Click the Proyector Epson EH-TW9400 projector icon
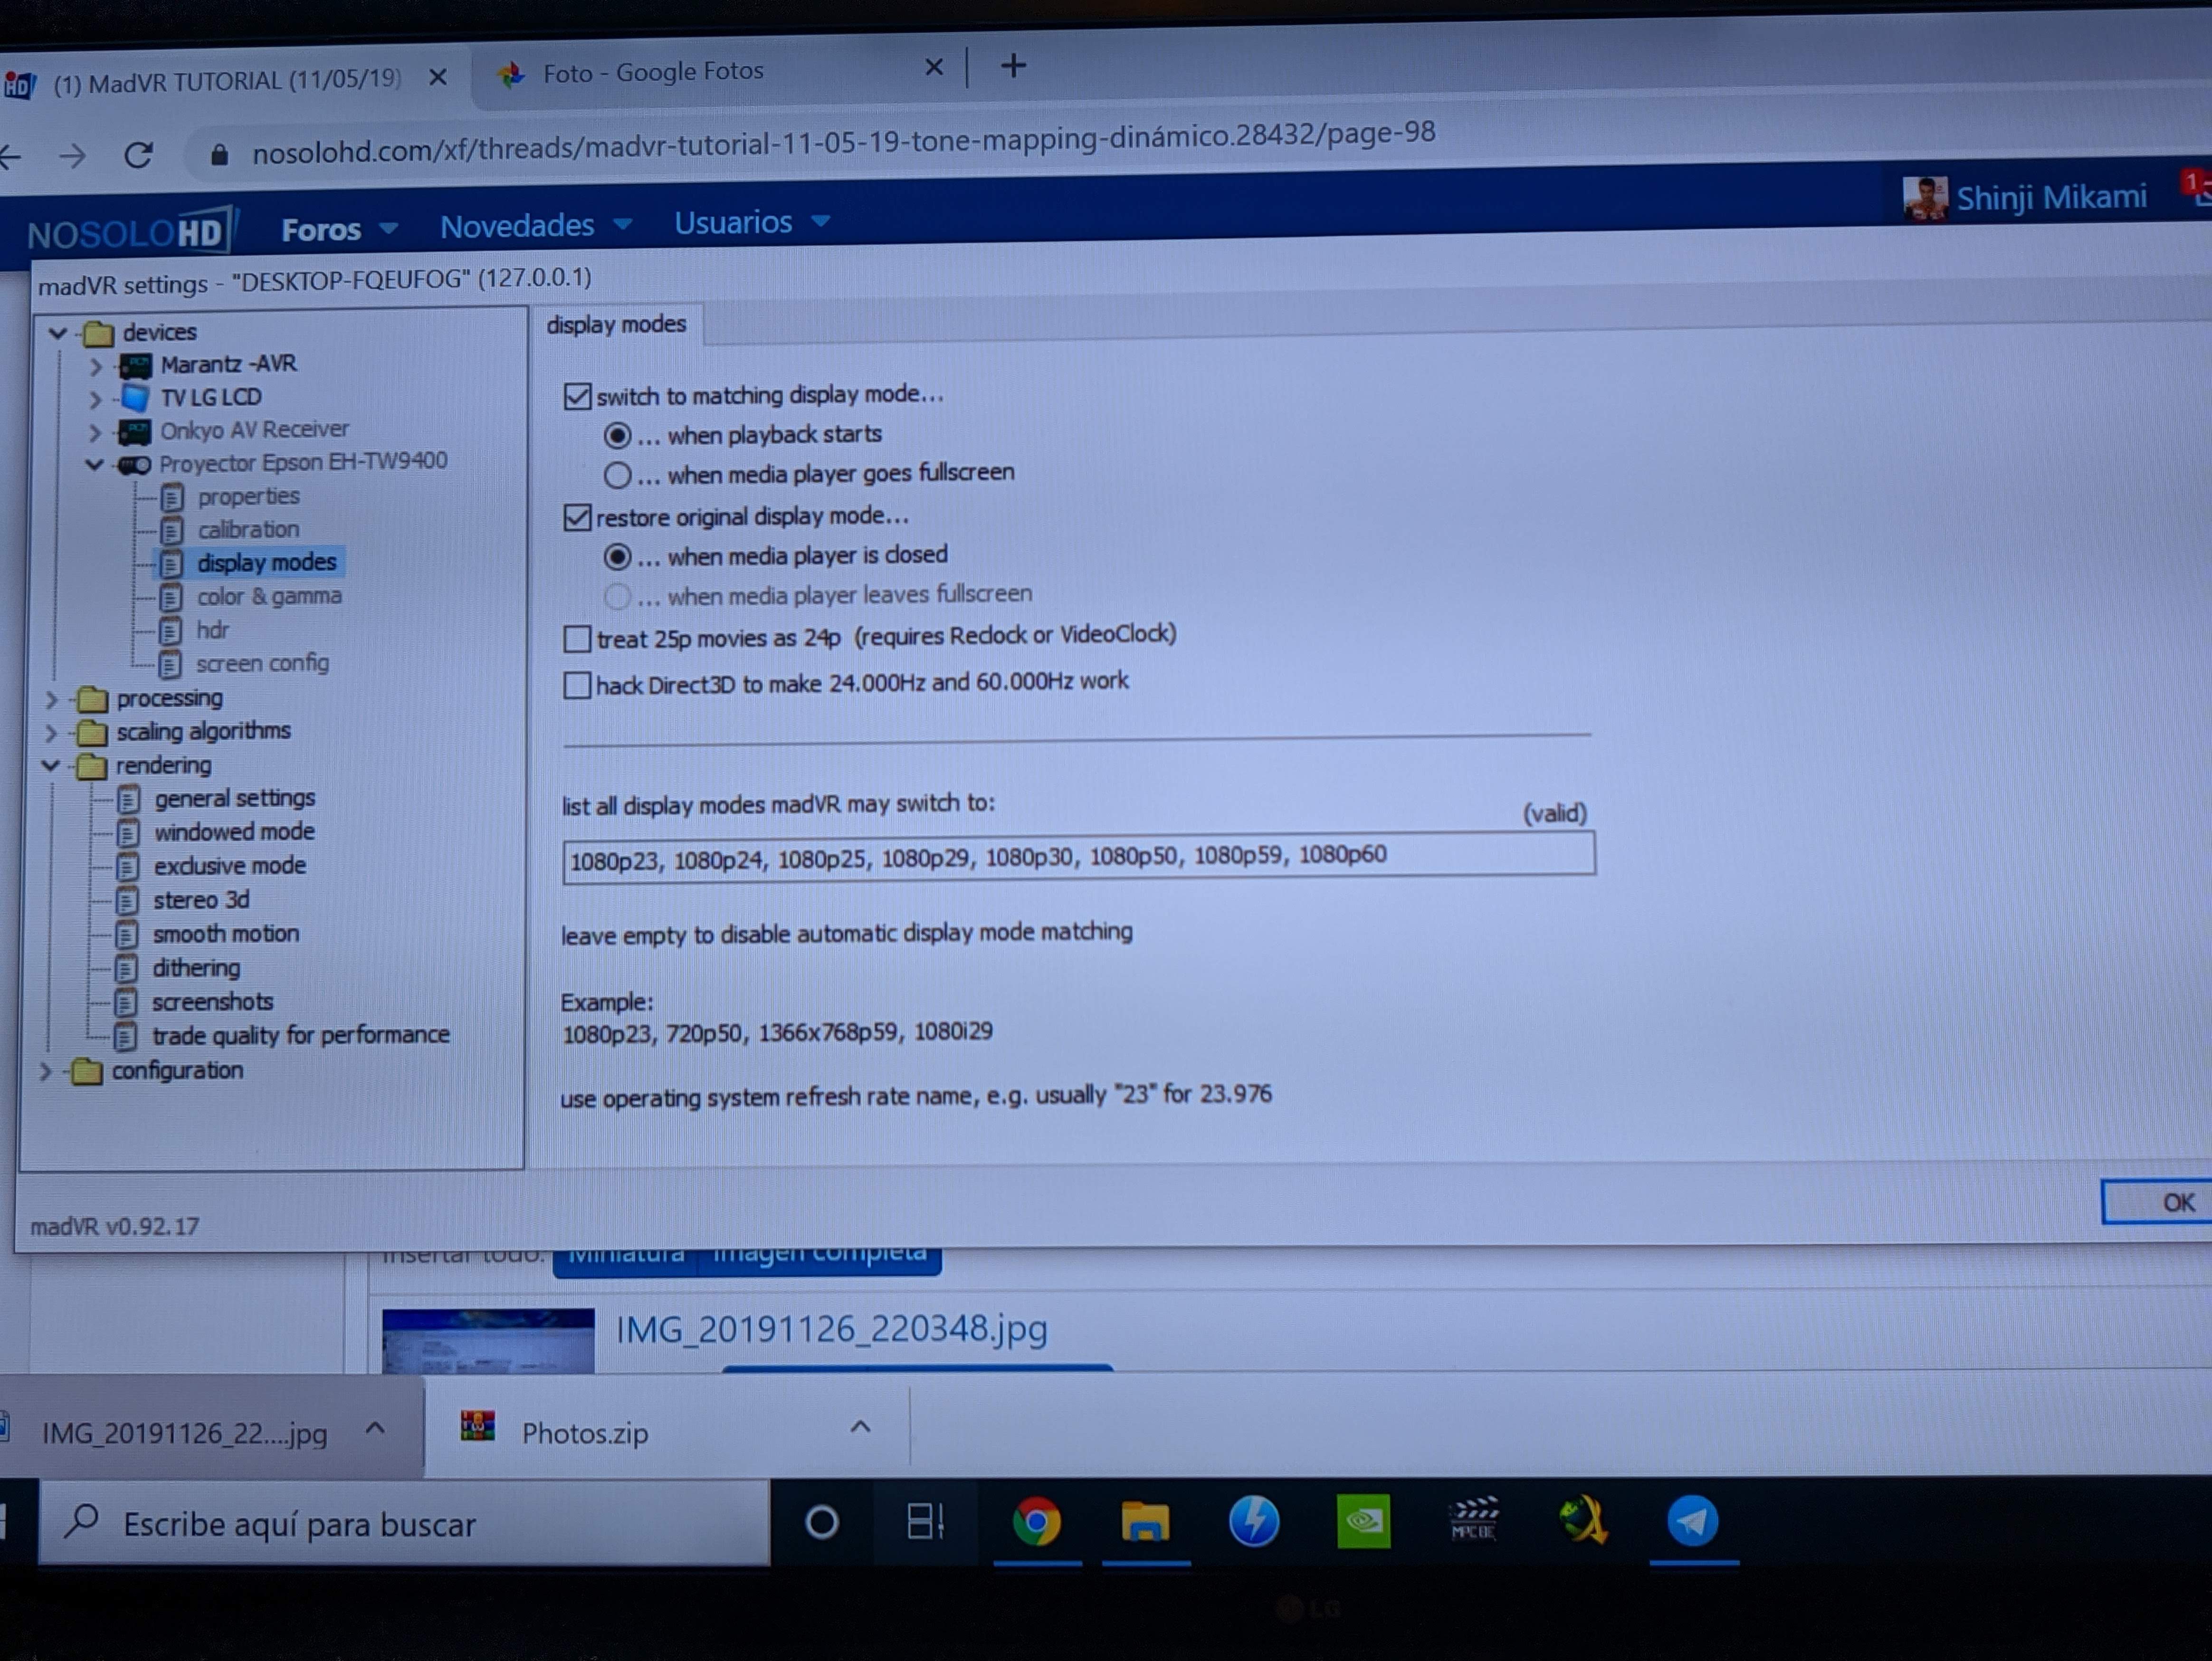Screen dimensions: 2212x1661 pos(134,465)
